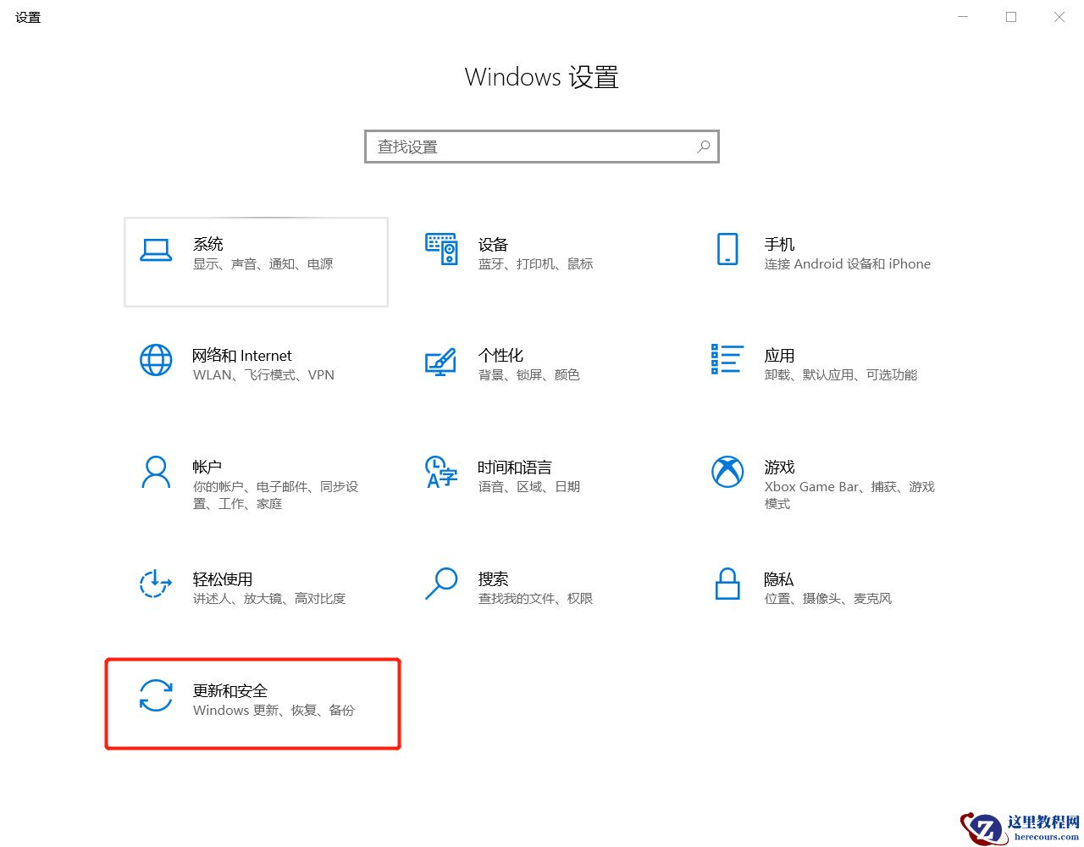Open 应用 via the app list icon
This screenshot has height=847, width=1084.
point(727,360)
